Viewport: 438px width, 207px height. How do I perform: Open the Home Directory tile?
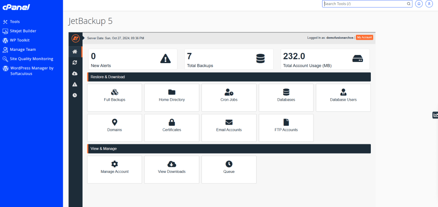click(x=172, y=98)
